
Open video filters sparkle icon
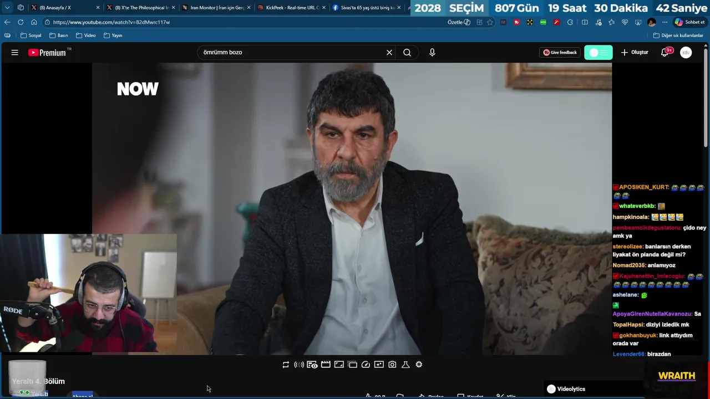pyautogui.click(x=379, y=365)
